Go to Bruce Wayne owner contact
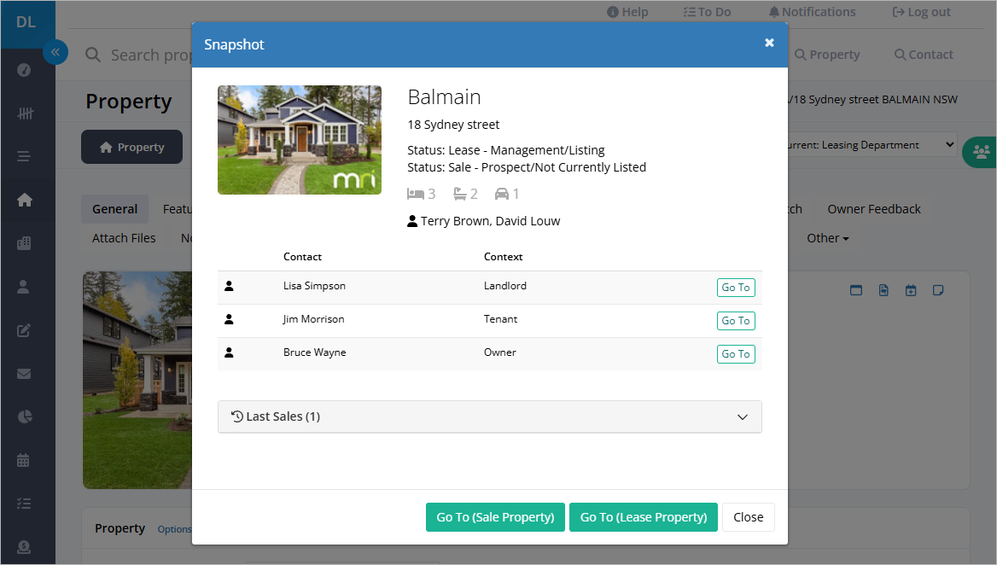The image size is (997, 565). tap(736, 354)
